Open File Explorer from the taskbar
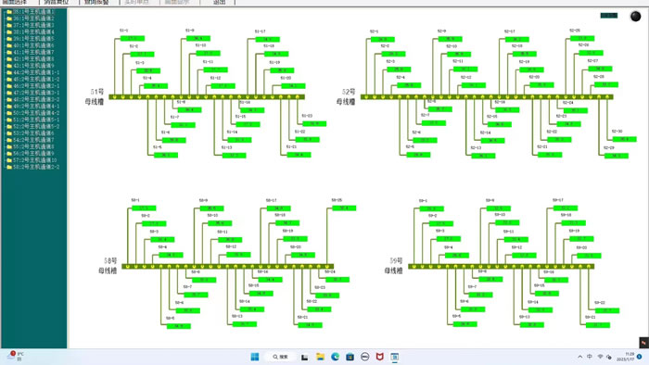The height and width of the screenshot is (365, 649). click(x=320, y=357)
